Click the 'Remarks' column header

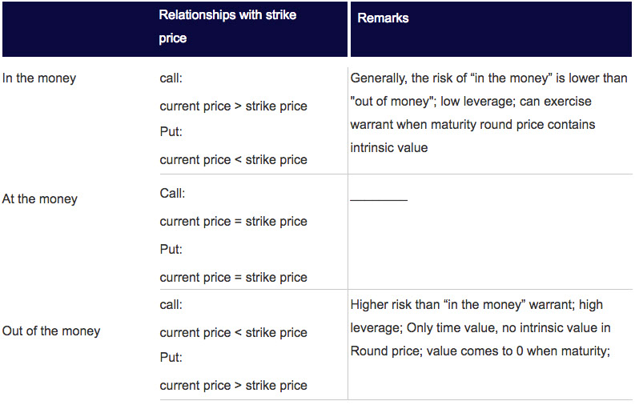pos(383,18)
